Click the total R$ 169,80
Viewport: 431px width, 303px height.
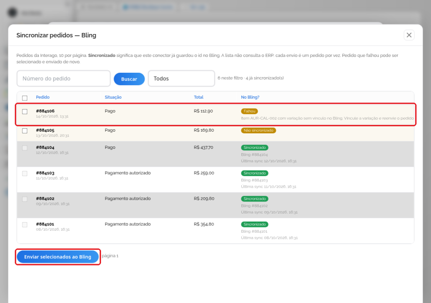pos(204,130)
